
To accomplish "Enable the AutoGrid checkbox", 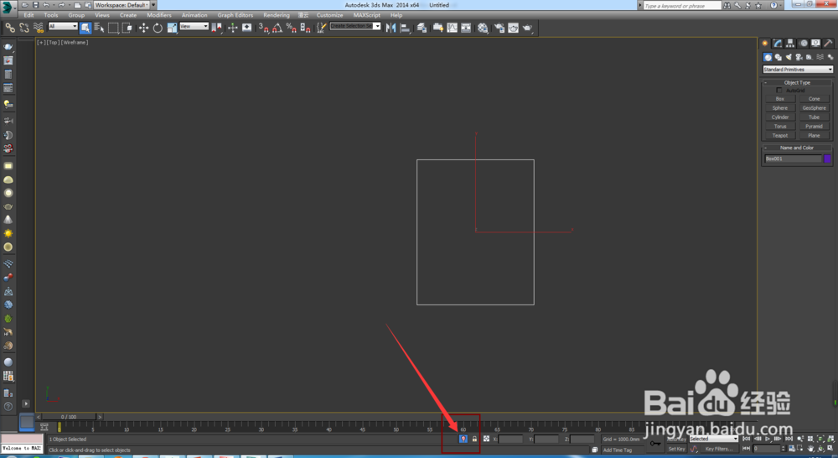I will pyautogui.click(x=779, y=91).
